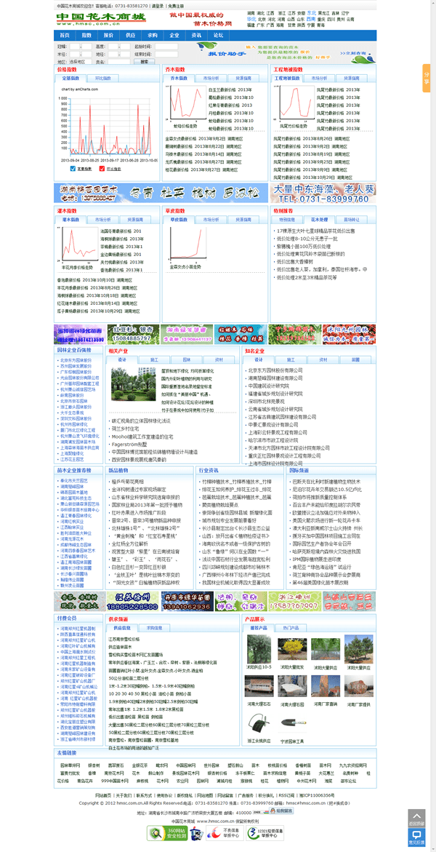Switch to the 环比指数 tab
436x852 pixels.
click(x=102, y=78)
